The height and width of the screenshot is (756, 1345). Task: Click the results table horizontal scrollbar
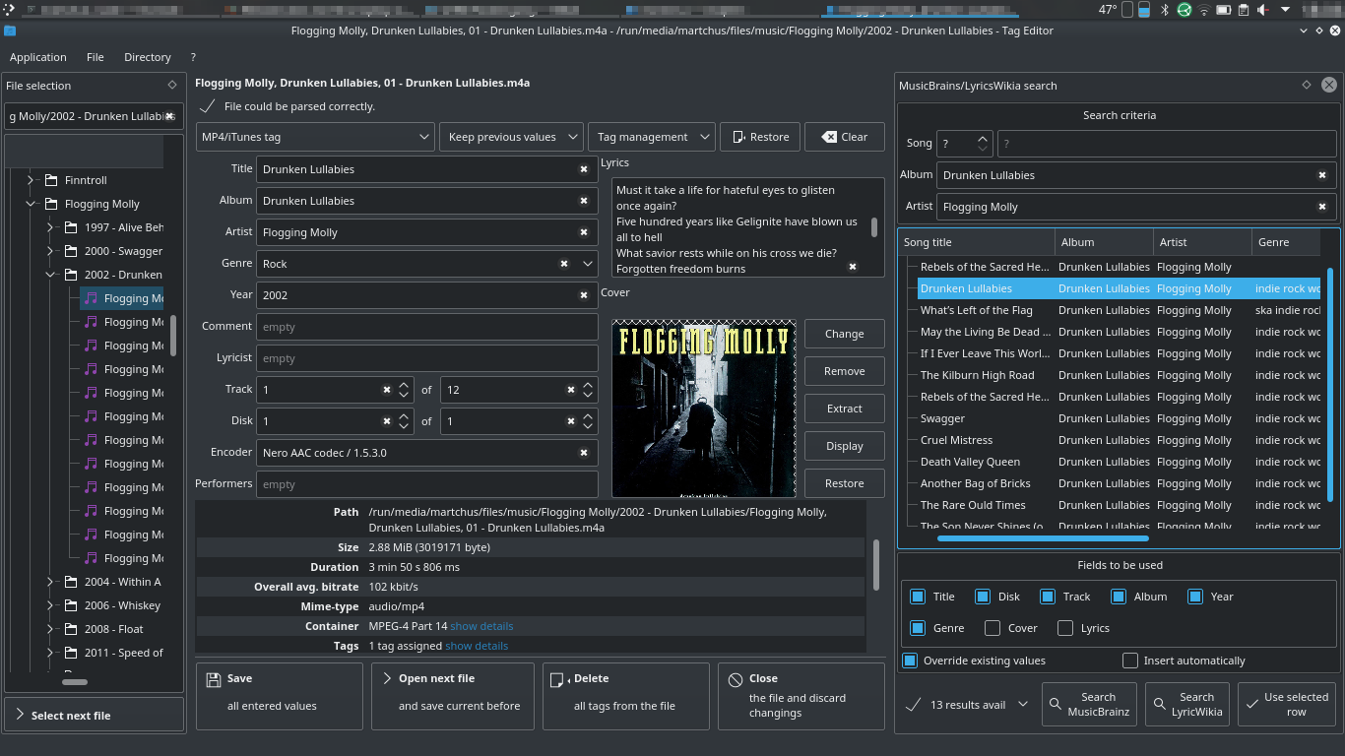[1043, 538]
